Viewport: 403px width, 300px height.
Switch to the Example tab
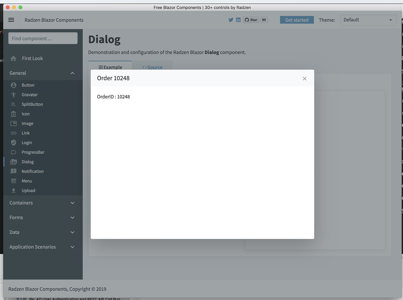tap(110, 66)
